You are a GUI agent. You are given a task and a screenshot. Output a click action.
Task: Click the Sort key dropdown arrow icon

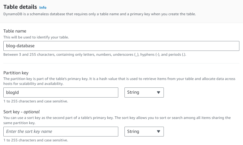[159, 132]
